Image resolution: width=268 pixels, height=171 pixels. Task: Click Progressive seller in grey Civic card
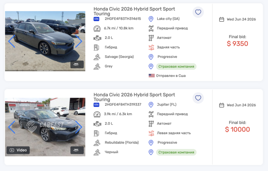pyautogui.click(x=167, y=57)
